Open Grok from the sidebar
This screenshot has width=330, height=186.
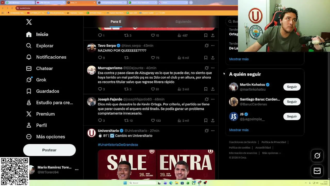pos(36,80)
